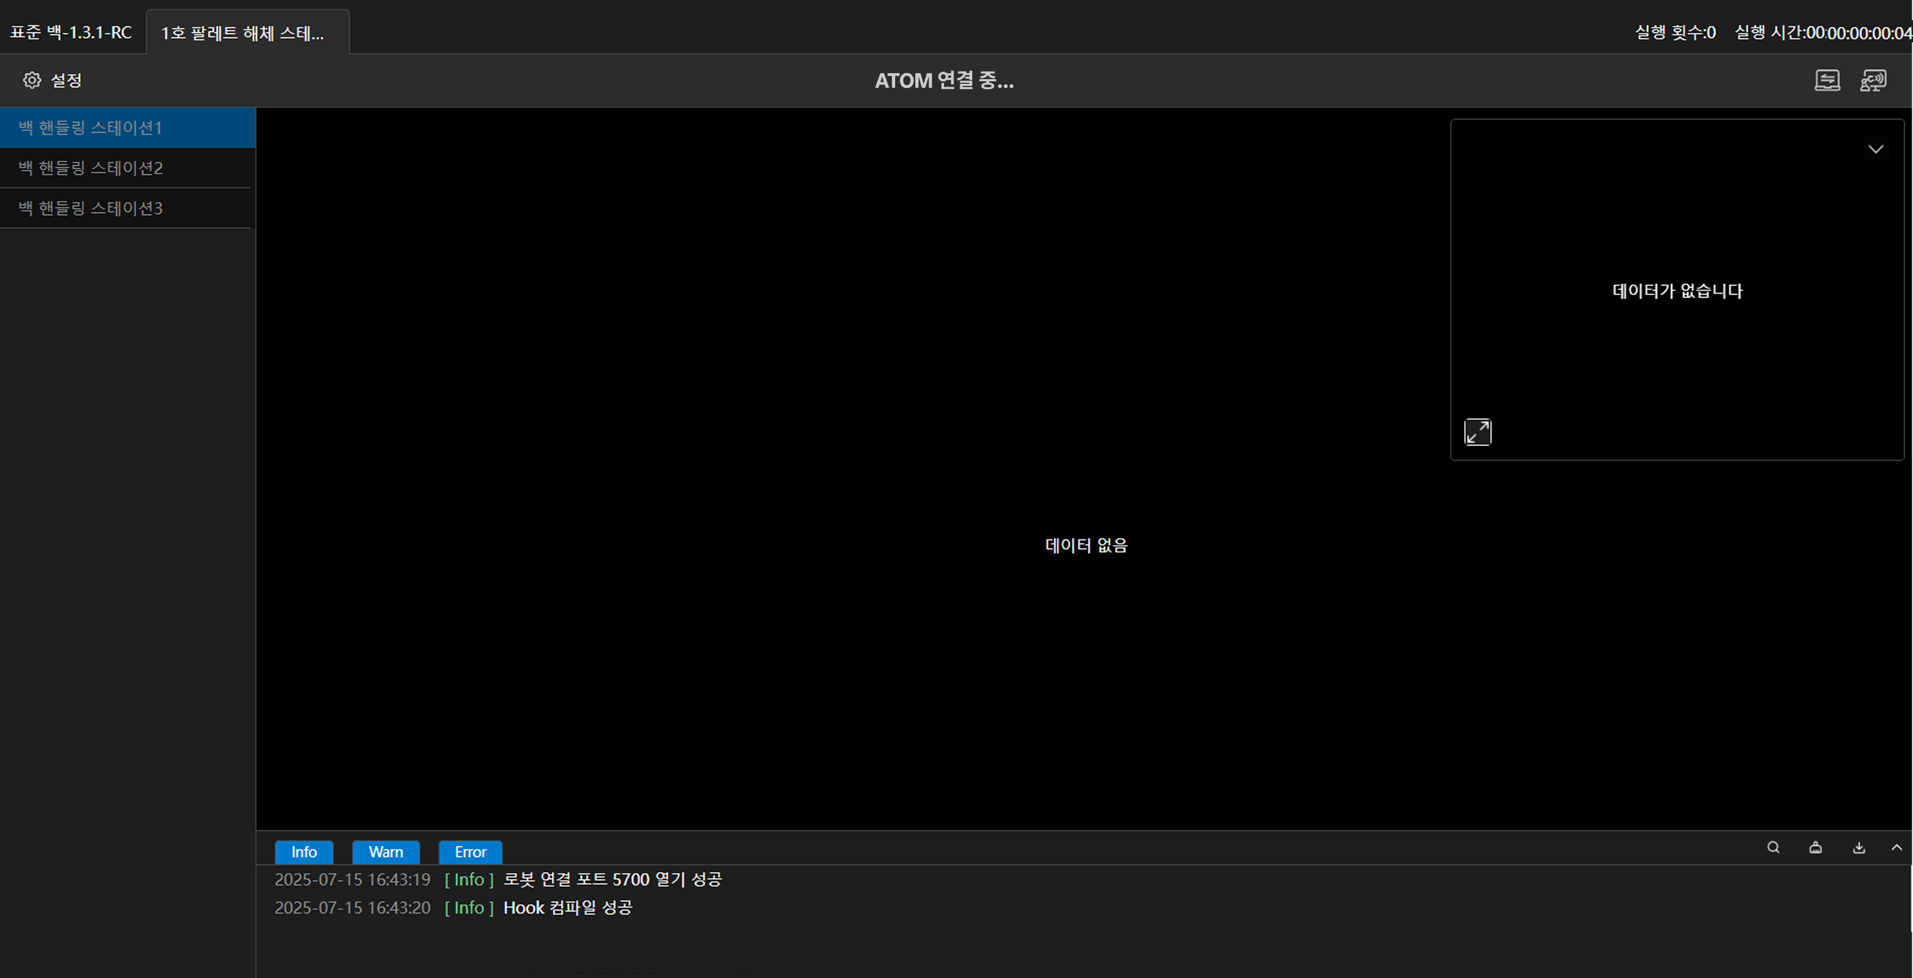
Task: Open the 설정 settings gear
Action: click(32, 80)
